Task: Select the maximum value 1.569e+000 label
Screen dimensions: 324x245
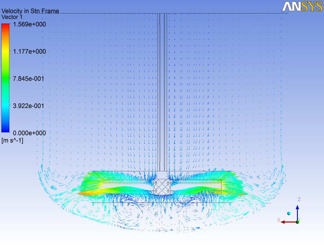Action: [29, 25]
